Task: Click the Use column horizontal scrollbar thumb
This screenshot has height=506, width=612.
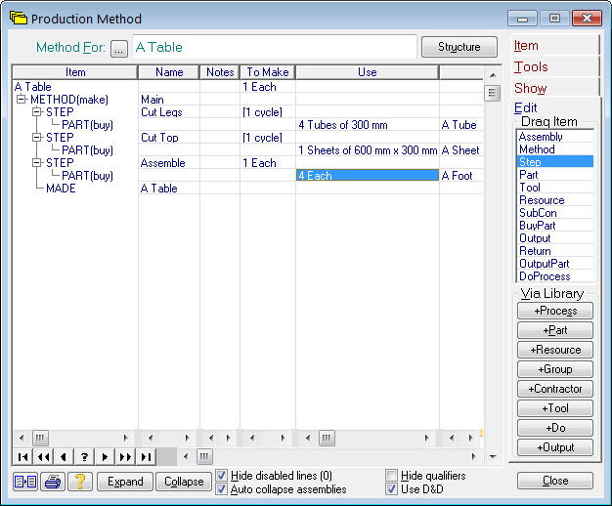Action: point(327,438)
